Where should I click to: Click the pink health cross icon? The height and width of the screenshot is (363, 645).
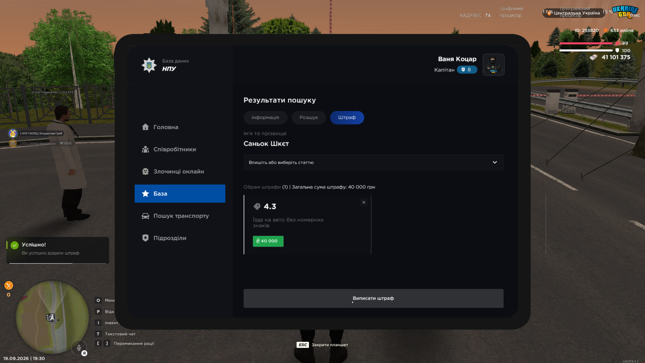(618, 43)
